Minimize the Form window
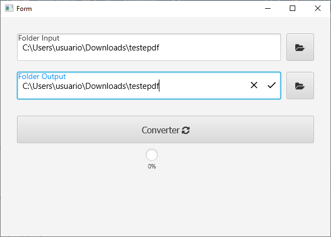The image size is (331, 237). [x=267, y=8]
